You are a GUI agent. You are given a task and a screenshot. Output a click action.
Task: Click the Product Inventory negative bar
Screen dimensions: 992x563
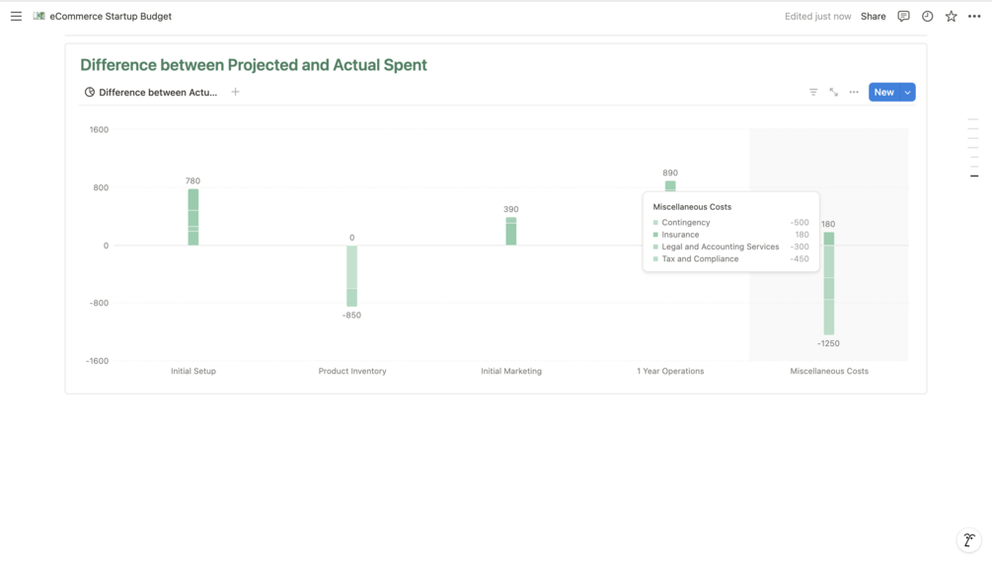click(352, 276)
